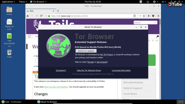Click Contribute in Tails sidebar

(x=130, y=94)
